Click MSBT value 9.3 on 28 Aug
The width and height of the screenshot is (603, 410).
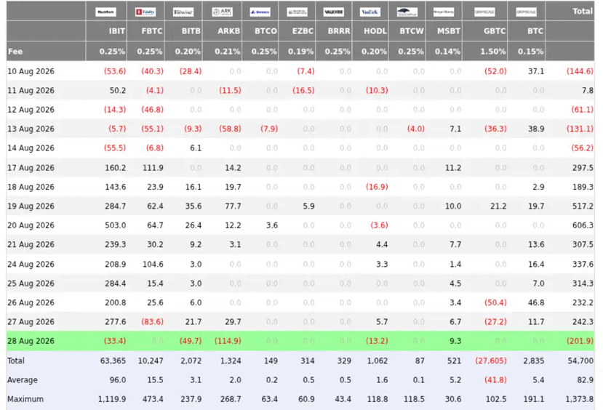click(x=455, y=341)
